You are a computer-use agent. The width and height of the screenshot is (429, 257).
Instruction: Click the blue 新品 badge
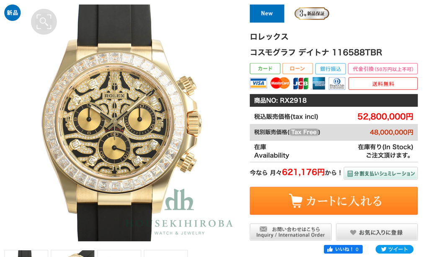tap(12, 13)
